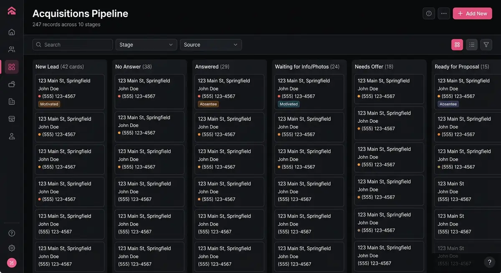Open the three-dot more options menu
The height and width of the screenshot is (273, 501).
point(444,13)
